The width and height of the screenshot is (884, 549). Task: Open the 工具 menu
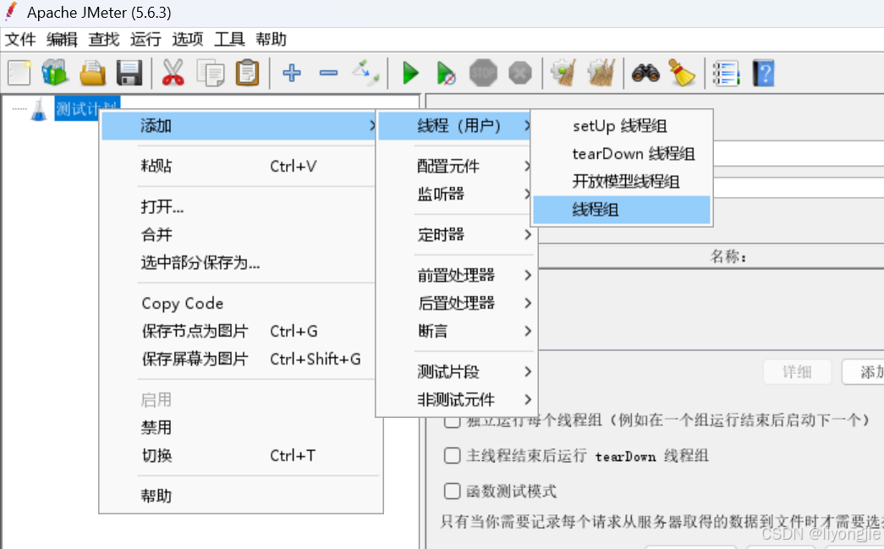click(229, 39)
